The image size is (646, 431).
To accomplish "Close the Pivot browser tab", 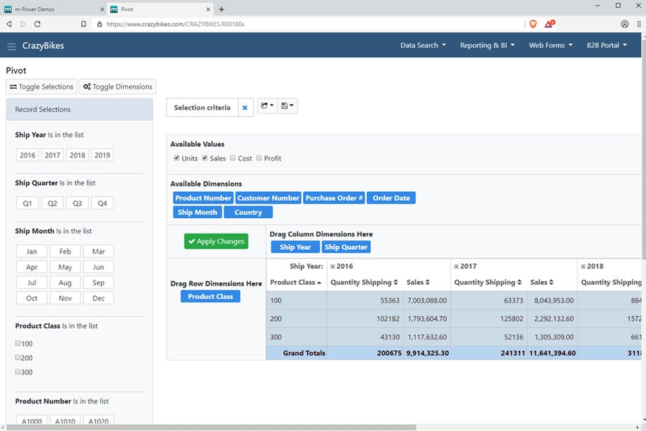I will 208,9.
